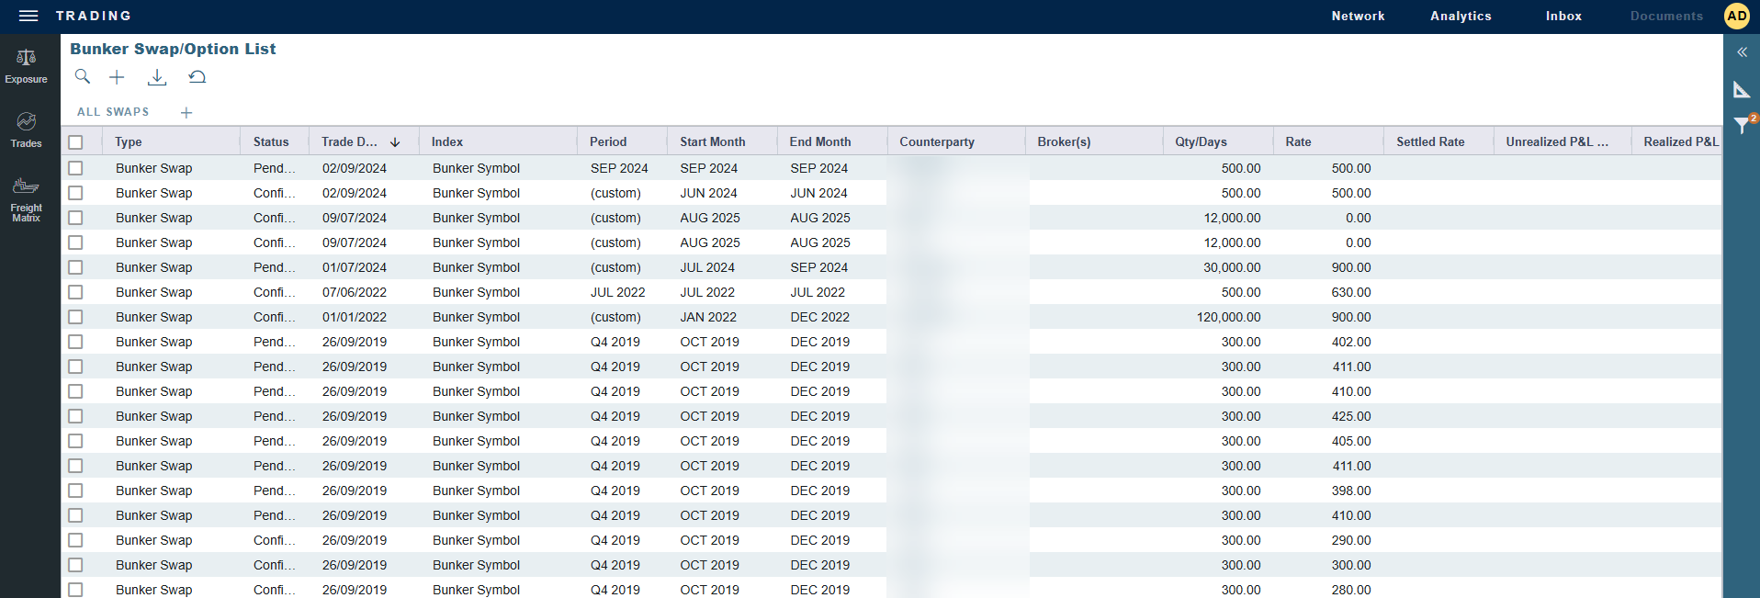Viewport: 1760px width, 598px height.
Task: Click the search magnifier icon
Action: coord(83,77)
